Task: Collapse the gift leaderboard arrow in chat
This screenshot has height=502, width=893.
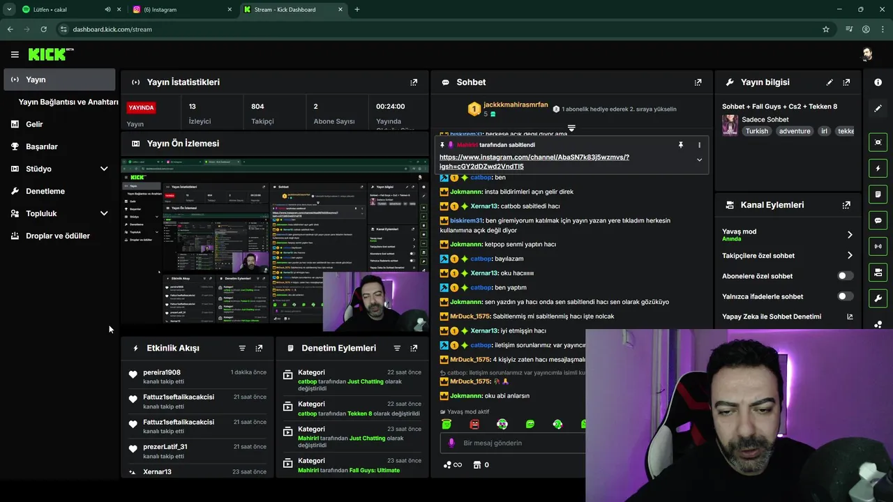Action: (x=571, y=128)
